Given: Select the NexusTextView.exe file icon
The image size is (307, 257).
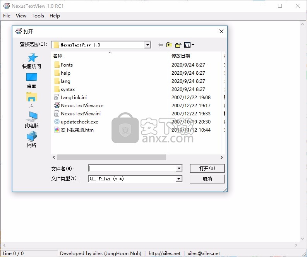Looking at the screenshot, I should point(57,105).
